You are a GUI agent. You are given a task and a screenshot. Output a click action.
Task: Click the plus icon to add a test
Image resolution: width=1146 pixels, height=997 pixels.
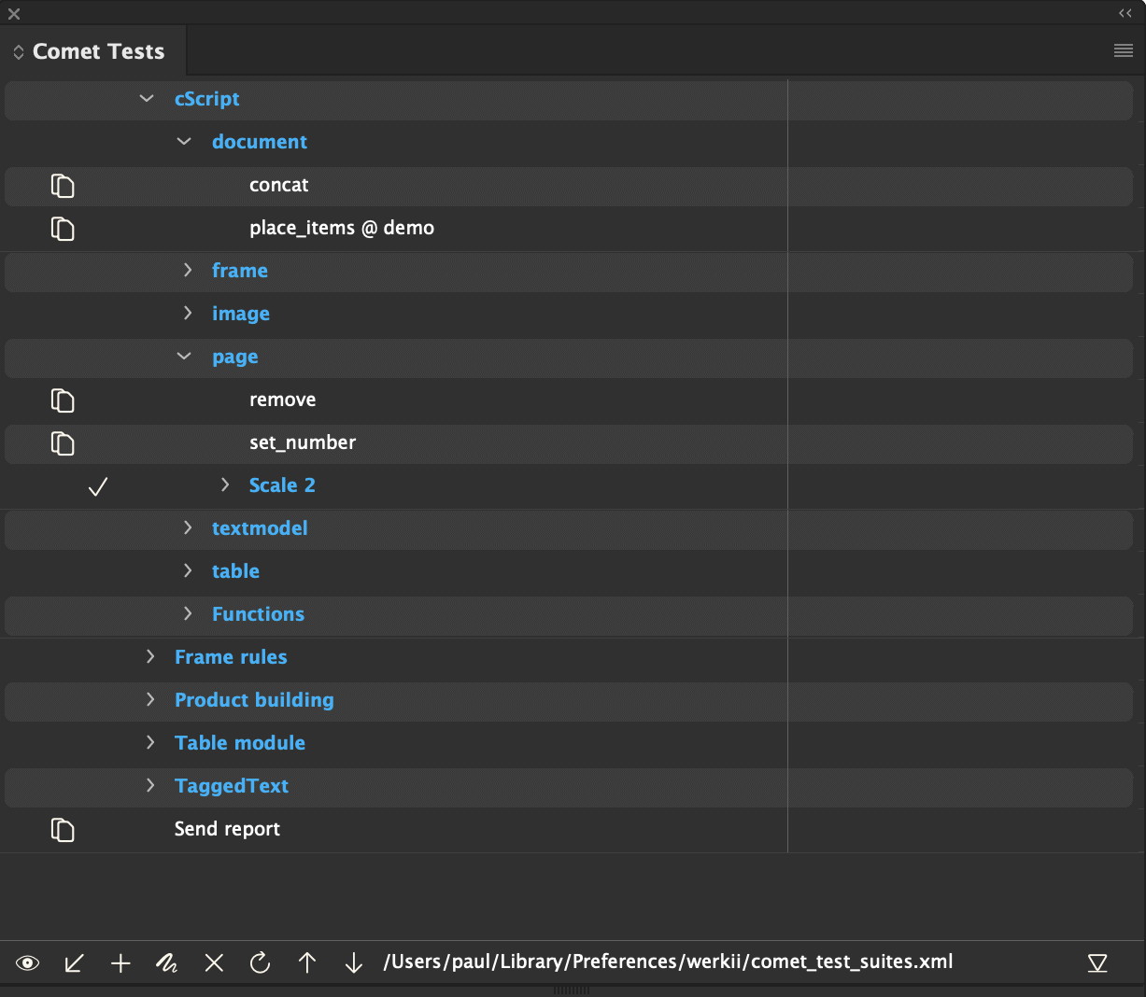[120, 962]
